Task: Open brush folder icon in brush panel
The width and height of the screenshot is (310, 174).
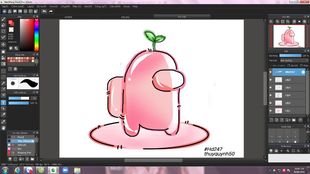Action: tap(32, 159)
